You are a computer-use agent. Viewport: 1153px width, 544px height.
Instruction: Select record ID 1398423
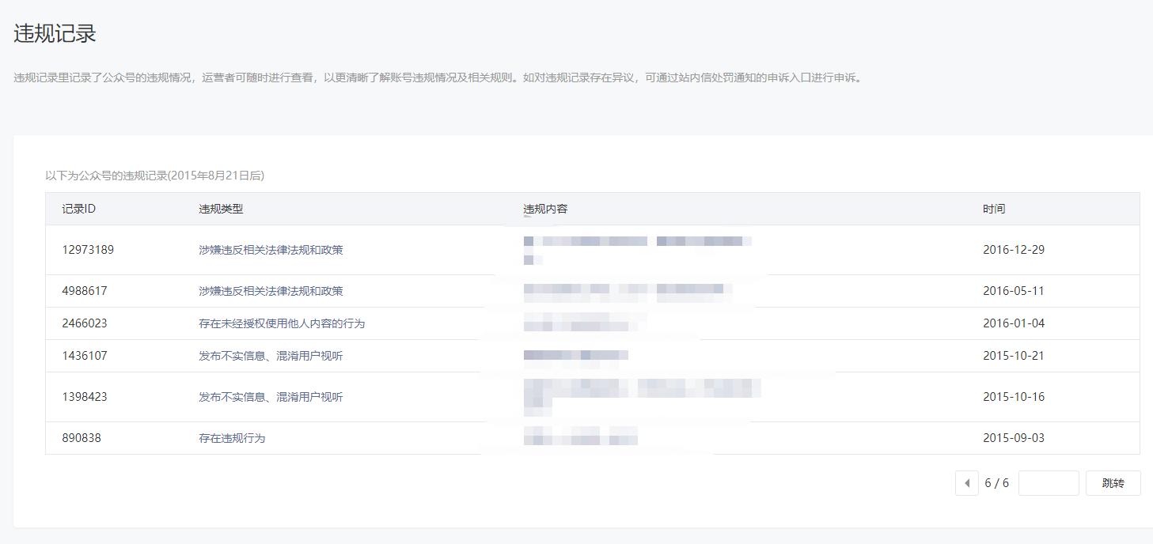pos(85,397)
